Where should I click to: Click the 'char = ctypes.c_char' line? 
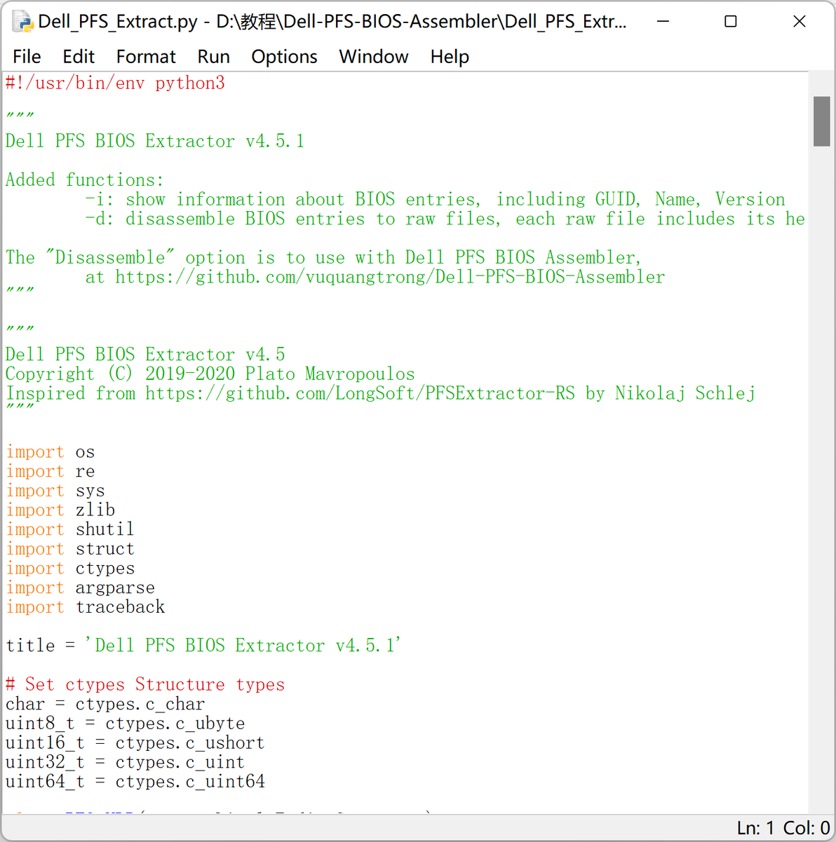point(105,704)
